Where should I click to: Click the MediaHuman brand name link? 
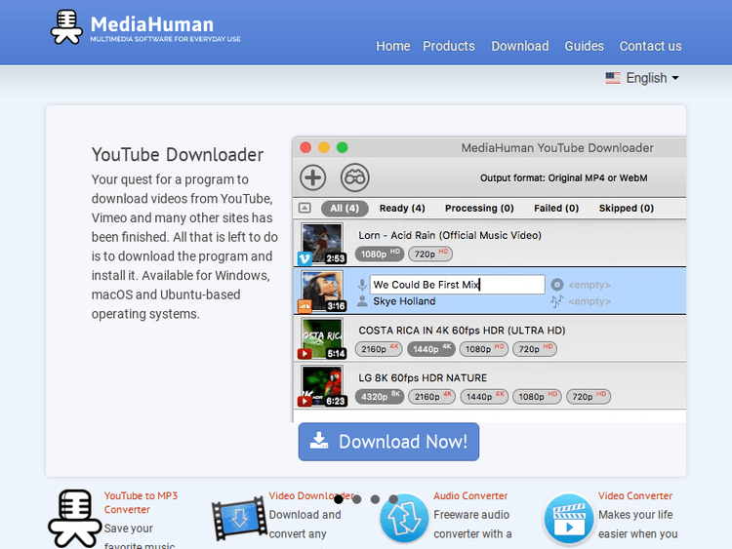151,24
